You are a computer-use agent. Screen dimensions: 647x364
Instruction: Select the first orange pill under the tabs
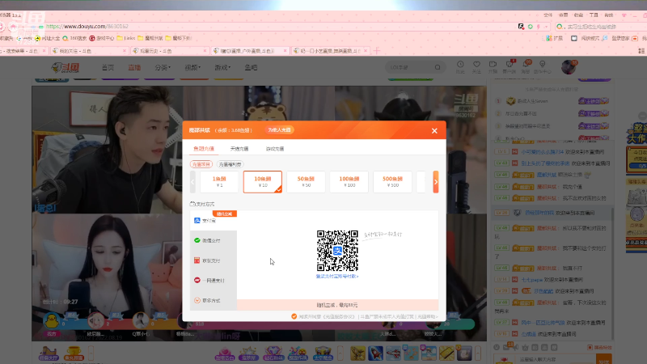coord(201,164)
